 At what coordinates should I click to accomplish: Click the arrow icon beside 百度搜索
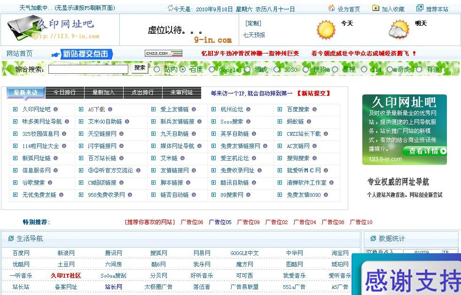click(280, 109)
